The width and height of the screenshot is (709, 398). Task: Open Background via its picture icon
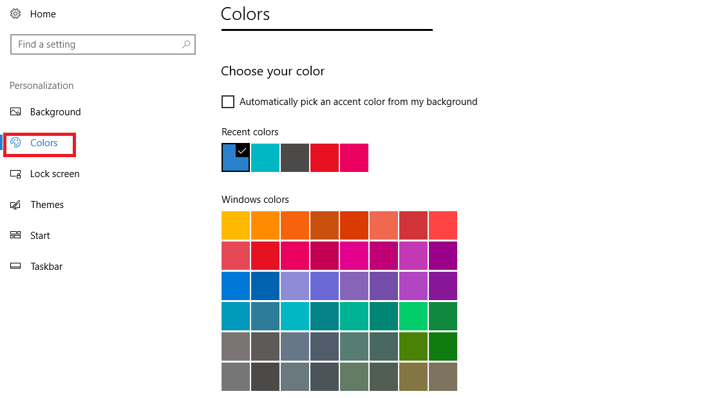(15, 111)
